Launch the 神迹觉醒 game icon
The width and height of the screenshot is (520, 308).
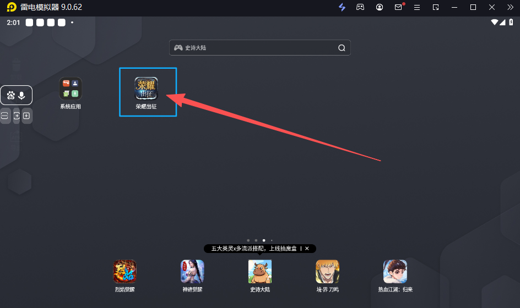tap(192, 271)
